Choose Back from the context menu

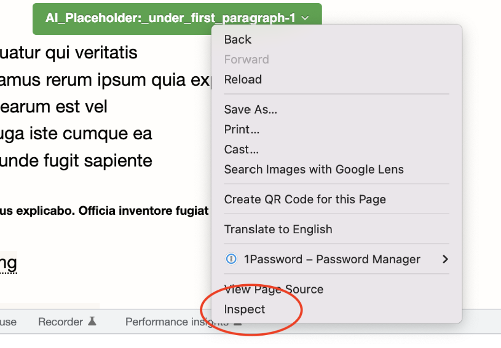coord(238,39)
